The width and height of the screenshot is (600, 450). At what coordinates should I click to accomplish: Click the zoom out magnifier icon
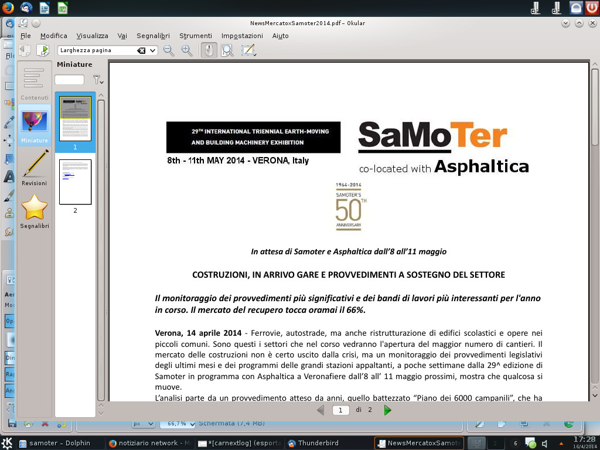[169, 50]
